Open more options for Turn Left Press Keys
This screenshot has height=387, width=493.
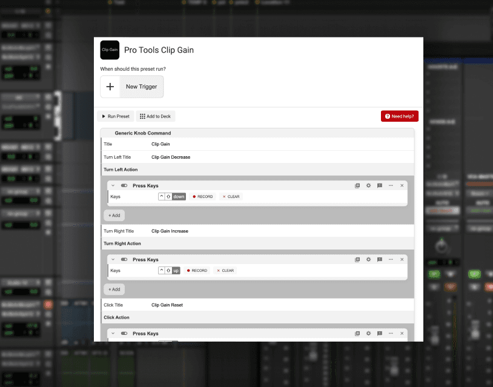[391, 185]
